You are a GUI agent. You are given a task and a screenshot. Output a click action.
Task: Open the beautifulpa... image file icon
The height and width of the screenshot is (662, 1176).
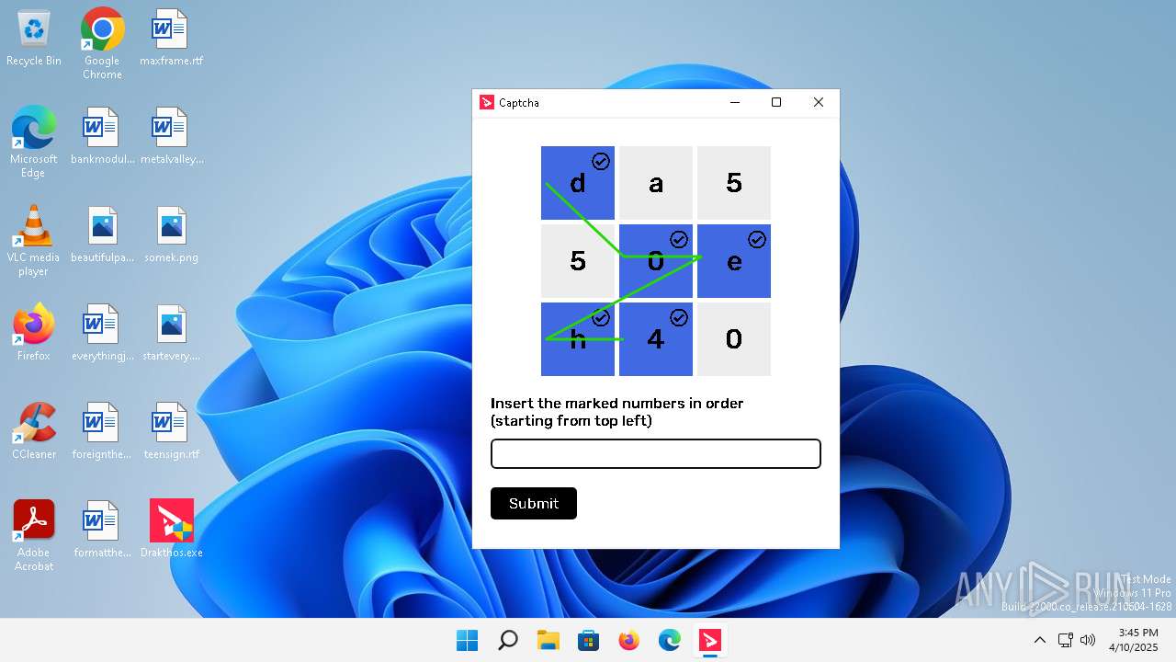[102, 235]
